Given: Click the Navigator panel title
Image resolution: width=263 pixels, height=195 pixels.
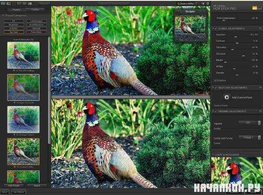Looking at the screenshot, I should [190, 11].
